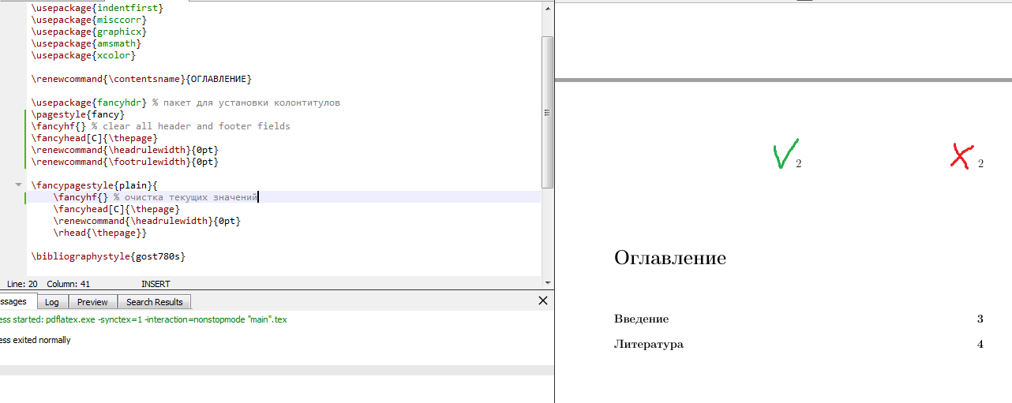Viewport: 1012px width, 403px height.
Task: Click the \usepackage{fancyhdr} line
Action: [186, 103]
